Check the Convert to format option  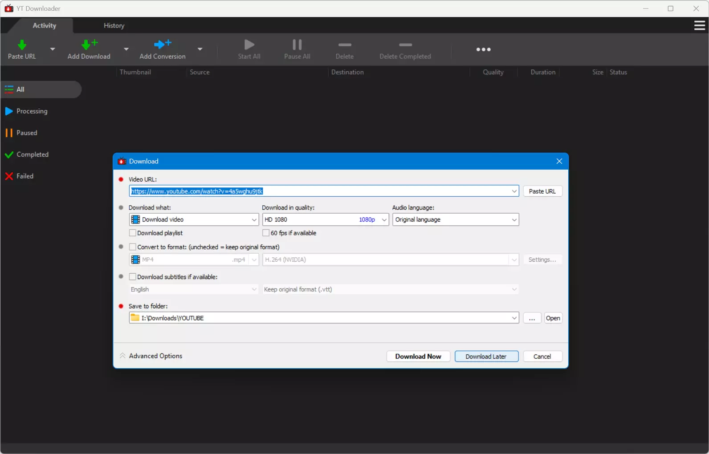tap(132, 247)
